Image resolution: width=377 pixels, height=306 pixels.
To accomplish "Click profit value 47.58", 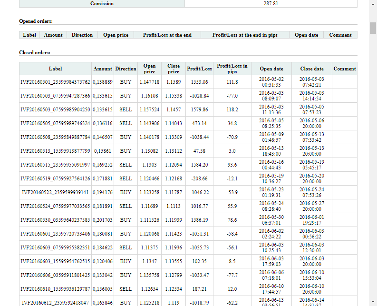I will point(199,151).
